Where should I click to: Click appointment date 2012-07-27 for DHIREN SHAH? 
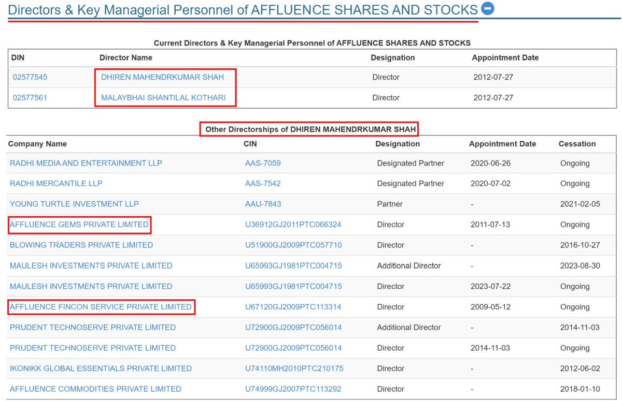[493, 77]
